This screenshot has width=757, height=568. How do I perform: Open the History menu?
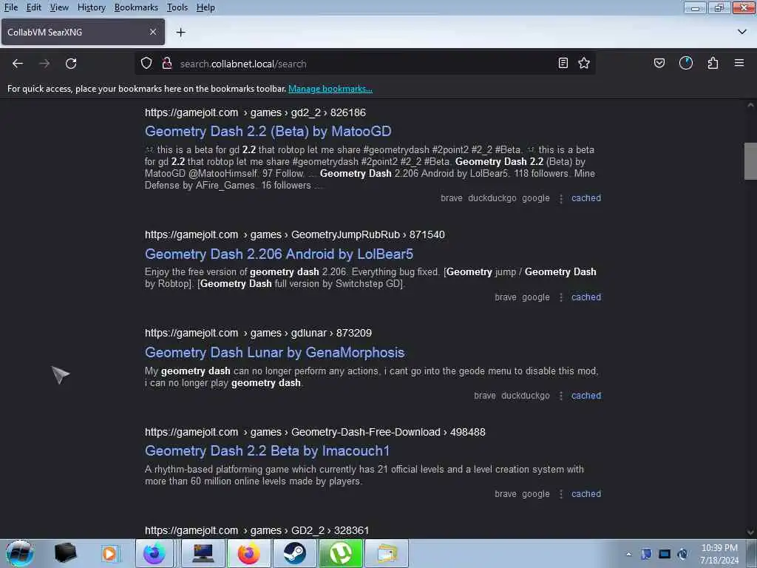coord(92,7)
